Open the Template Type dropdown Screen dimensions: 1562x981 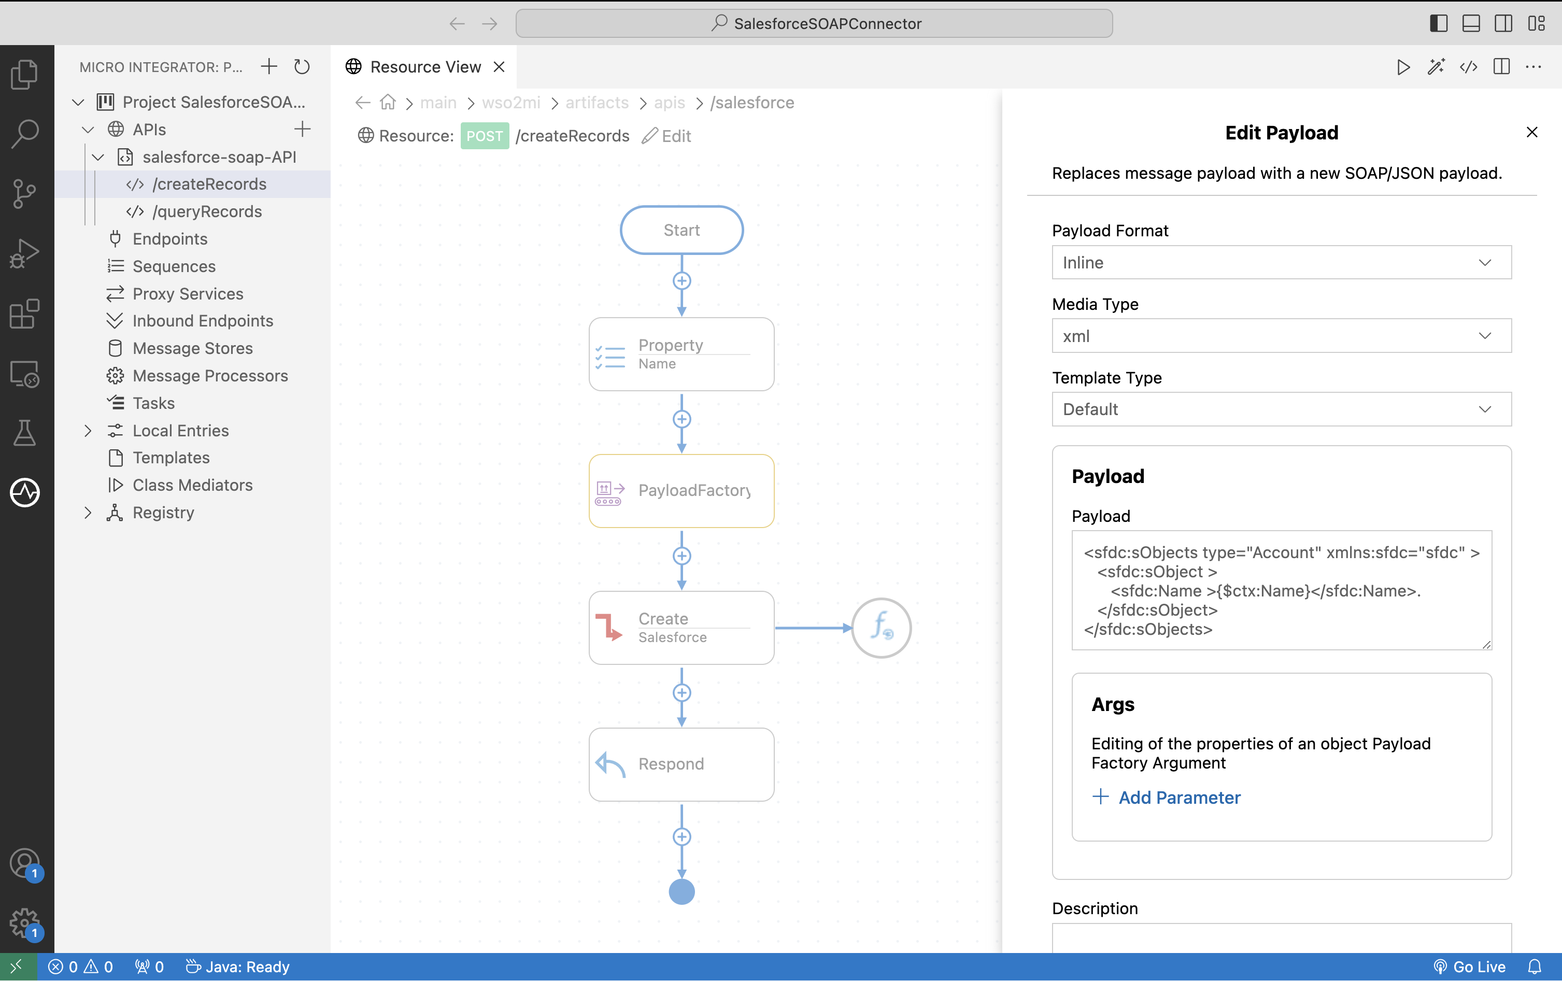click(x=1281, y=409)
